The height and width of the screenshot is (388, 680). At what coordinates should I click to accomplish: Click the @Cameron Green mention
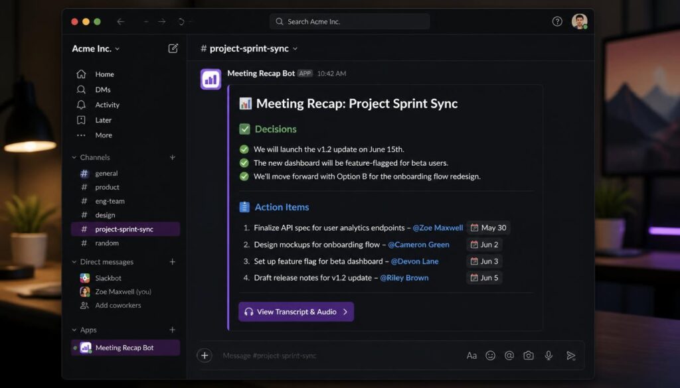(418, 245)
